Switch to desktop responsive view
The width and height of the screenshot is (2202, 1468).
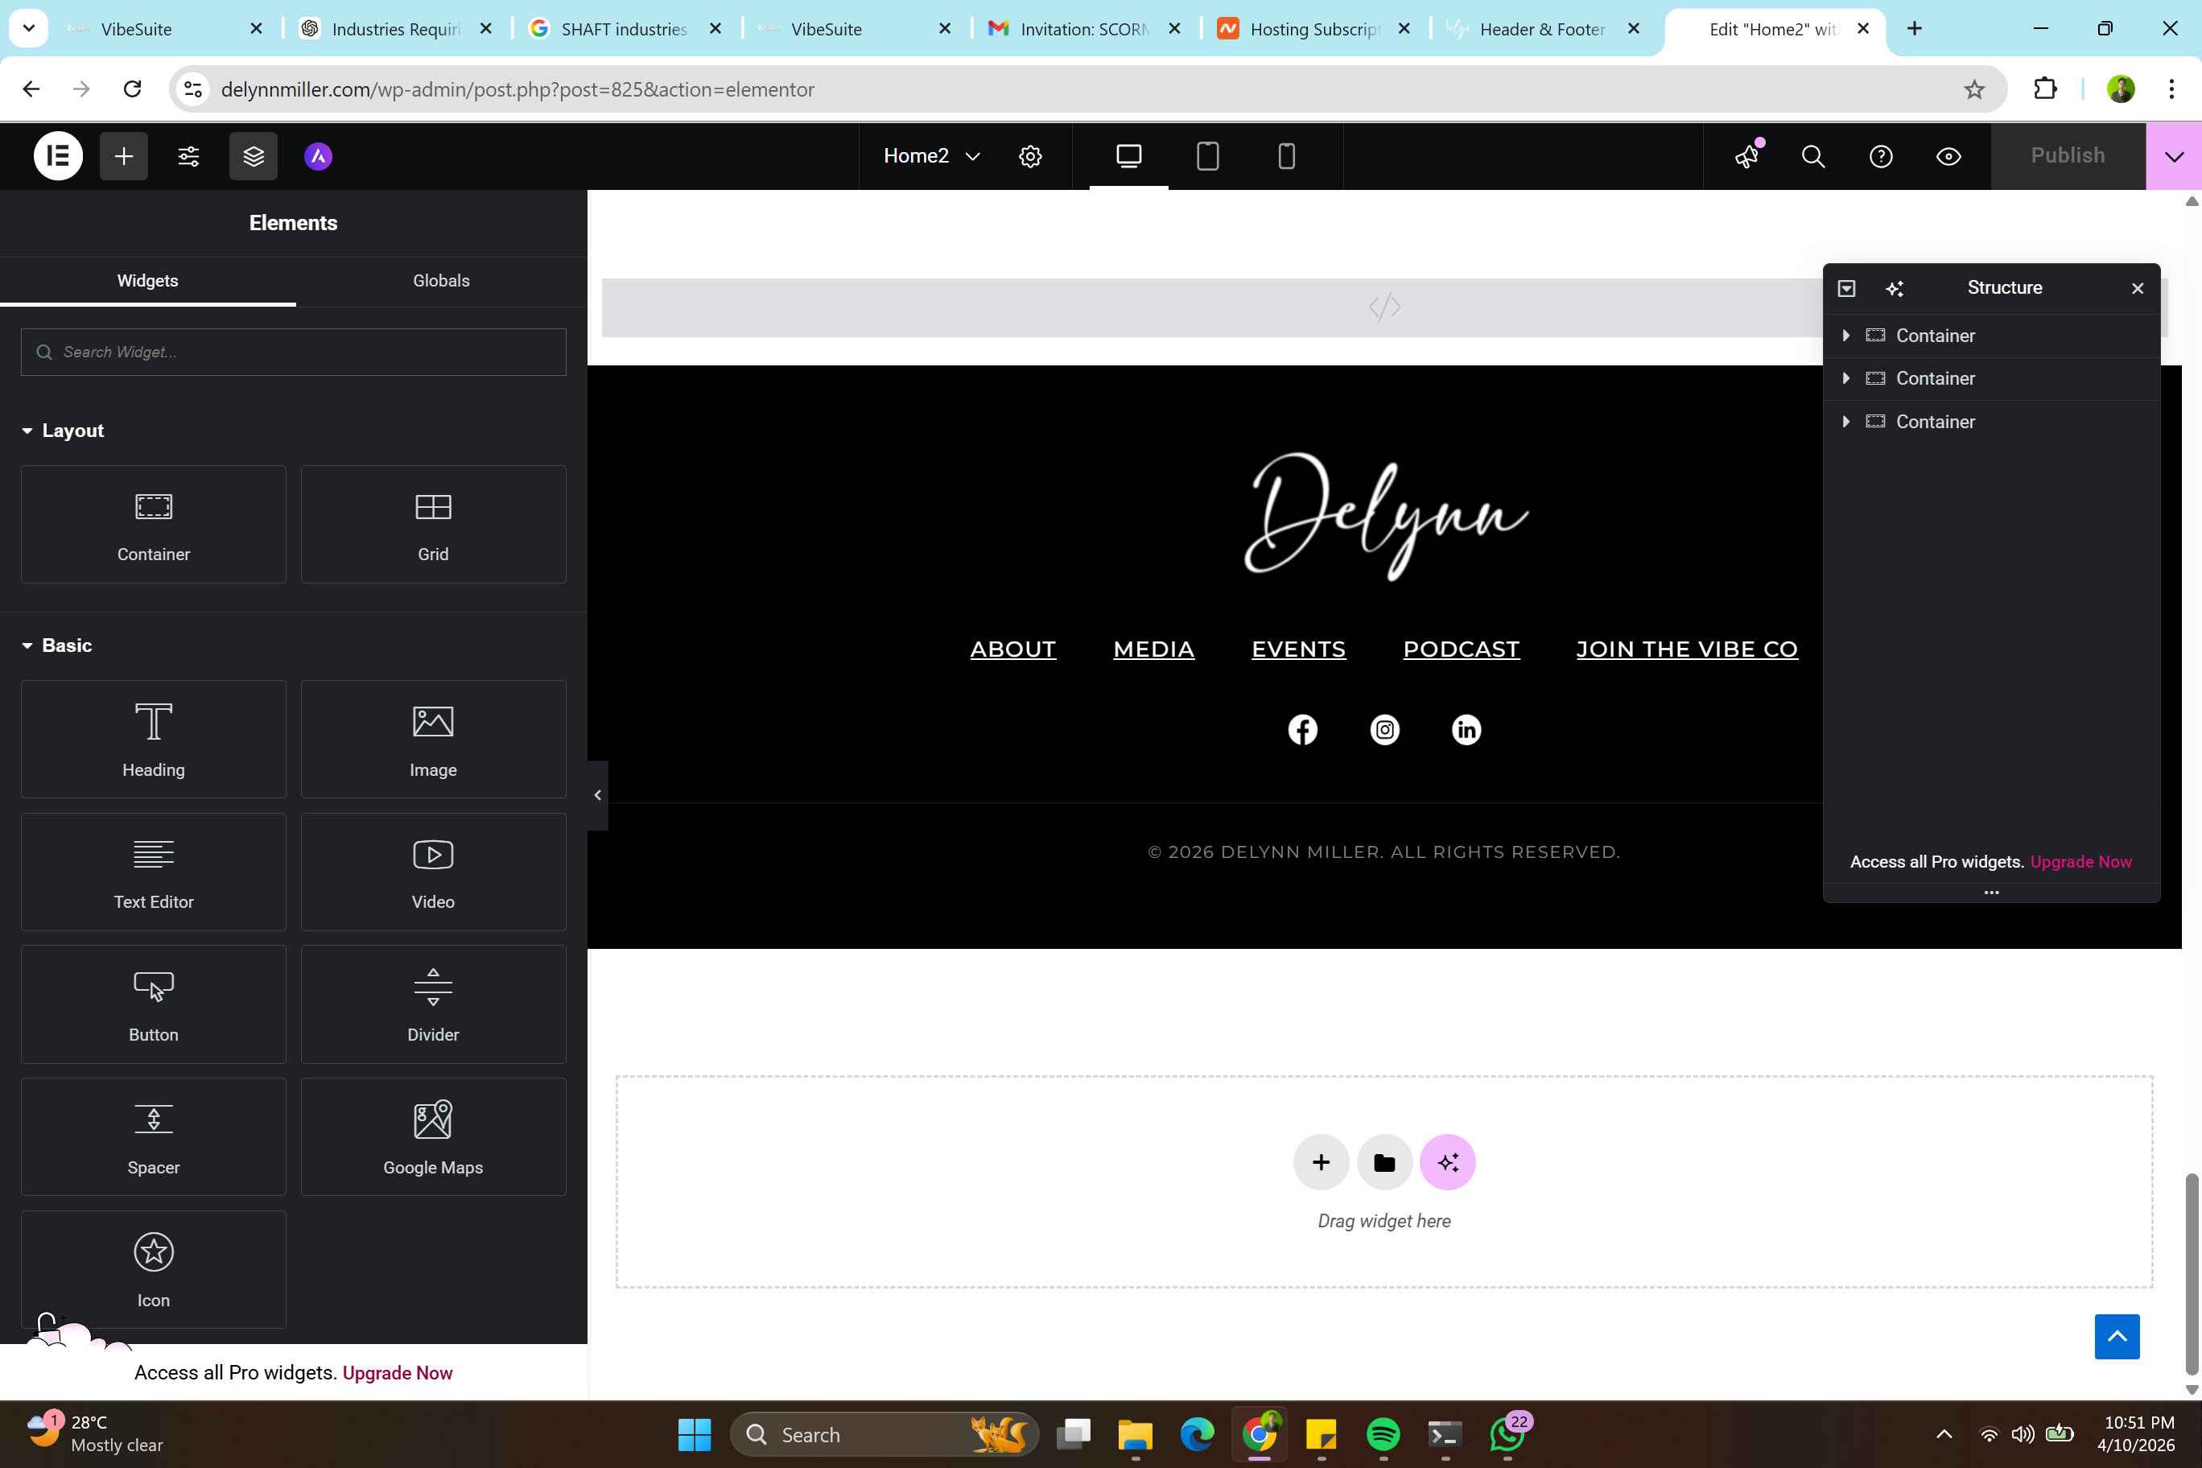click(1129, 155)
